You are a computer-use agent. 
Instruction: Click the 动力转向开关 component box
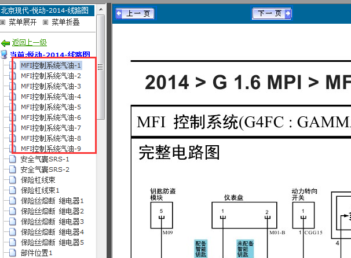click(x=304, y=215)
